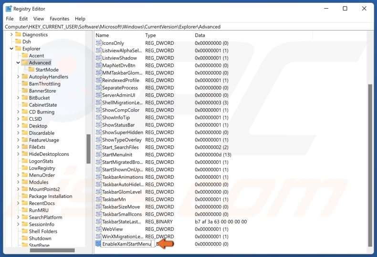Click the ShowTypeOverlay value's DWORD icon
377x257 pixels.
coord(98,140)
